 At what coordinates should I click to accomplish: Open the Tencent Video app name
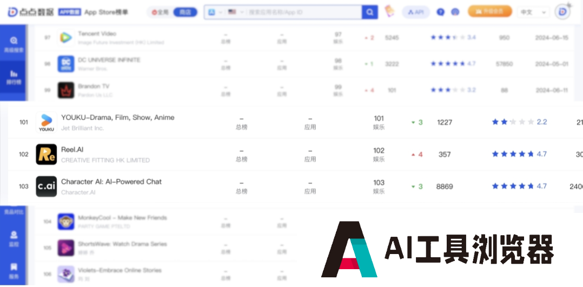coord(97,34)
